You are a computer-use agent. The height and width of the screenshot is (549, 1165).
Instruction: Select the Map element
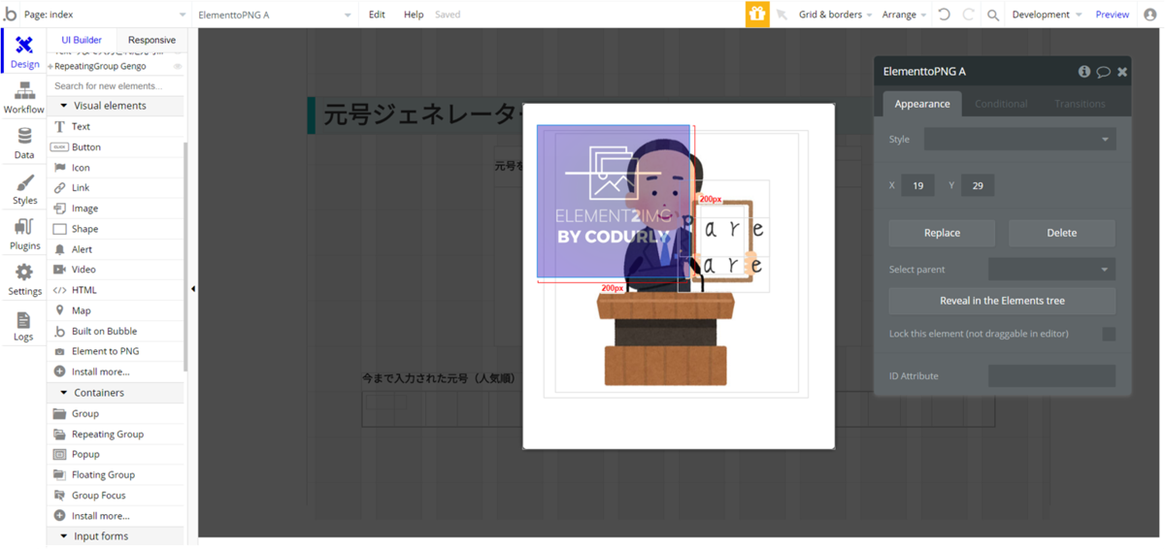coord(116,310)
